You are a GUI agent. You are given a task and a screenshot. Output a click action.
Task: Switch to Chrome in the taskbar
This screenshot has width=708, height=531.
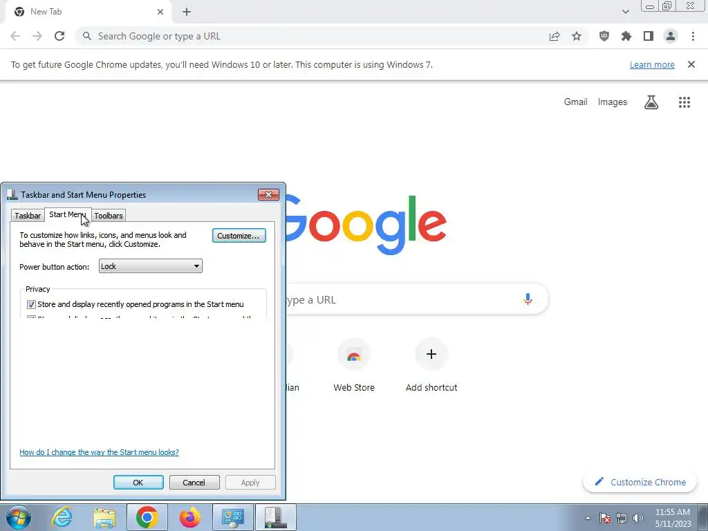147,517
